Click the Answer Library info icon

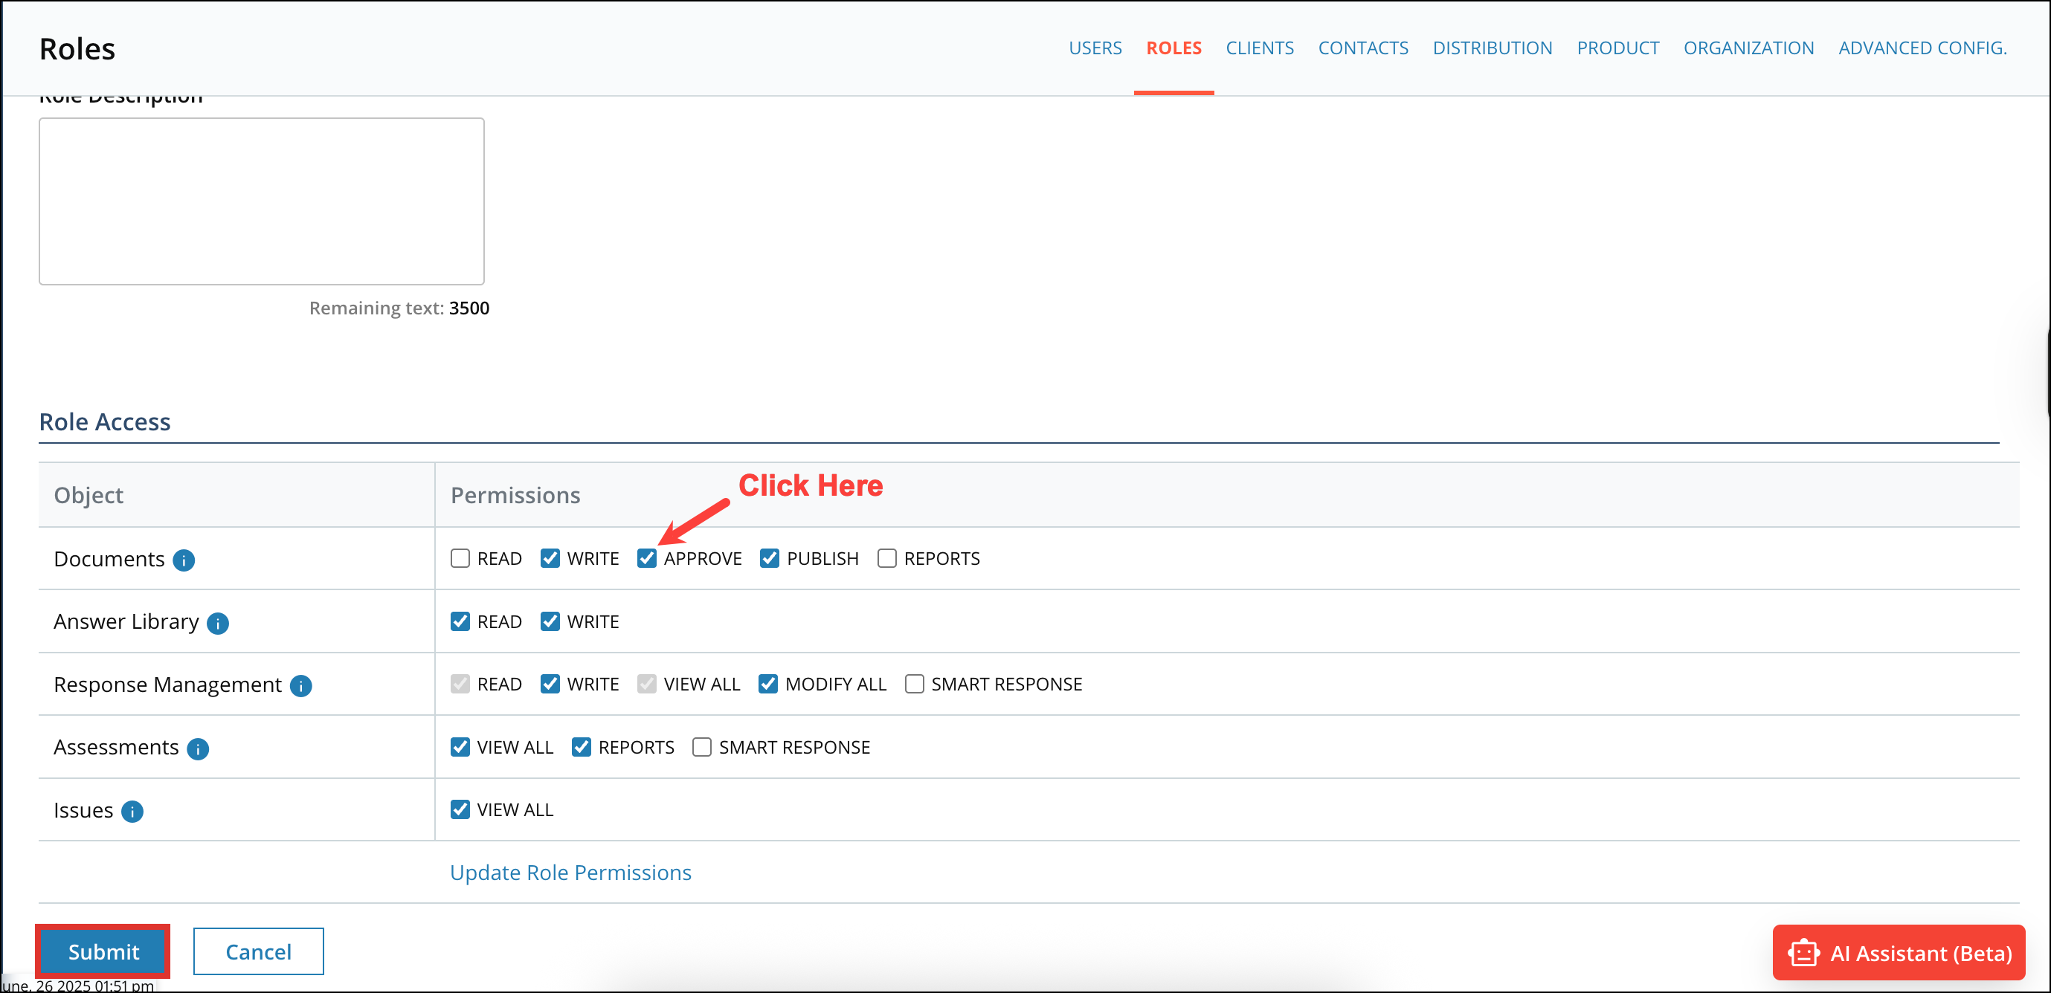click(216, 623)
